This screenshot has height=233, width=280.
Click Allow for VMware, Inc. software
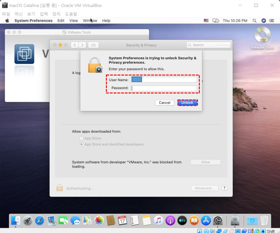pyautogui.click(x=205, y=162)
